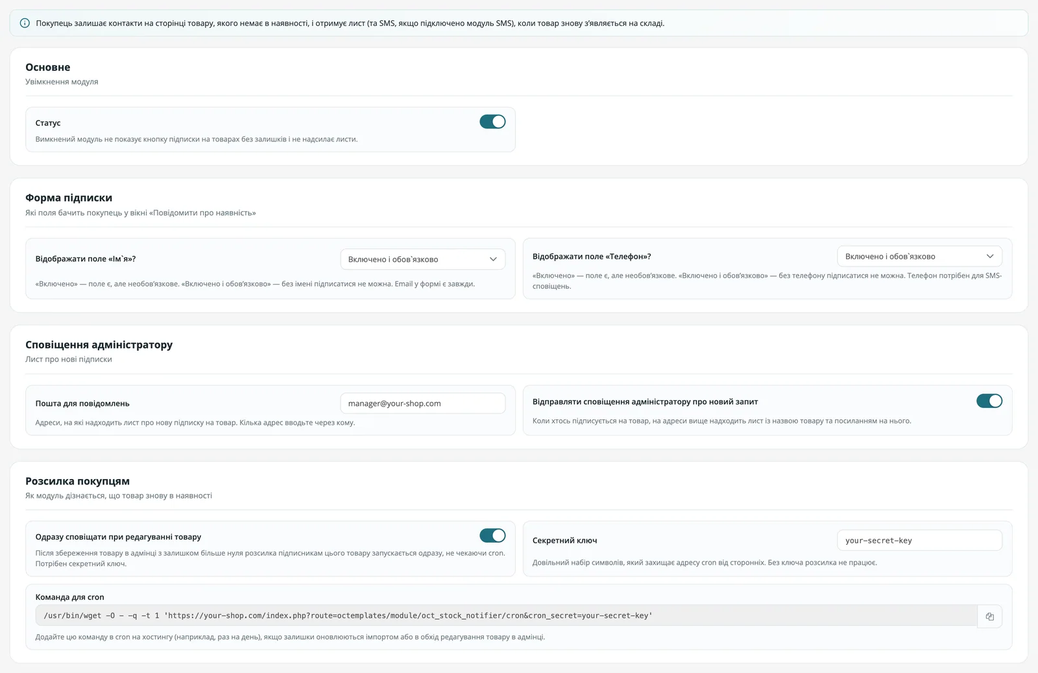The width and height of the screenshot is (1038, 673).
Task: Click the label «Відправляти сповіщення адміністратору про новий запит»
Action: click(645, 402)
